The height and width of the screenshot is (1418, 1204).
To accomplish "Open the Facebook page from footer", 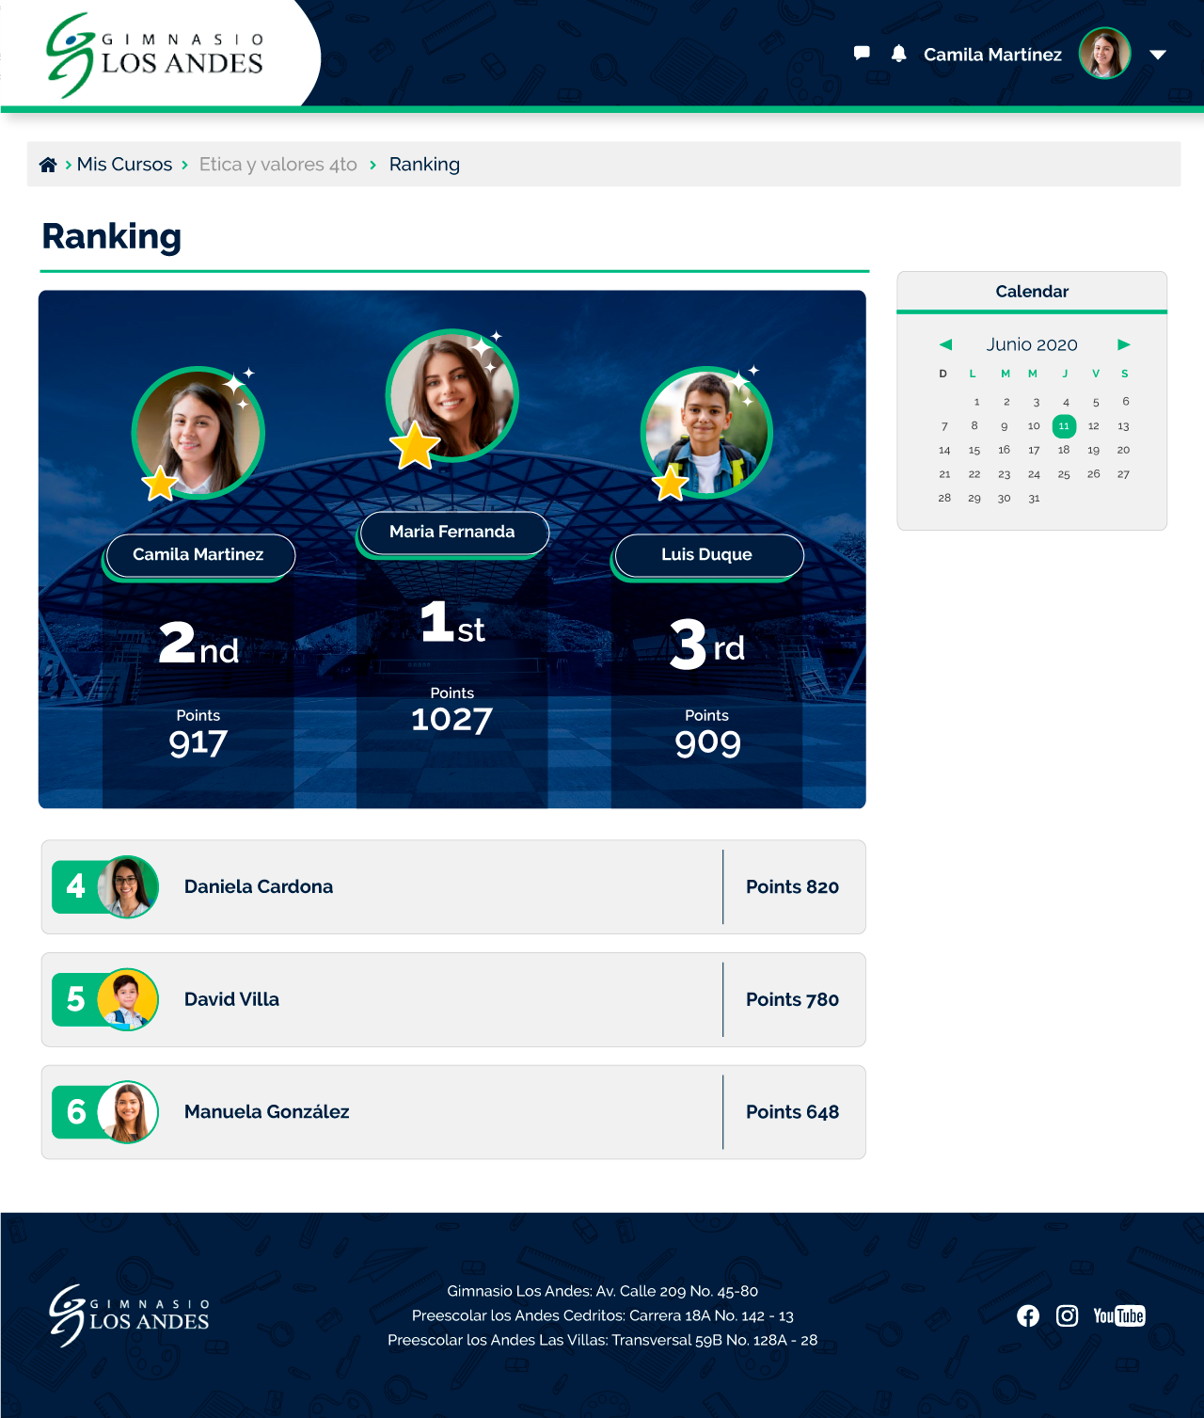I will pyautogui.click(x=1028, y=1315).
